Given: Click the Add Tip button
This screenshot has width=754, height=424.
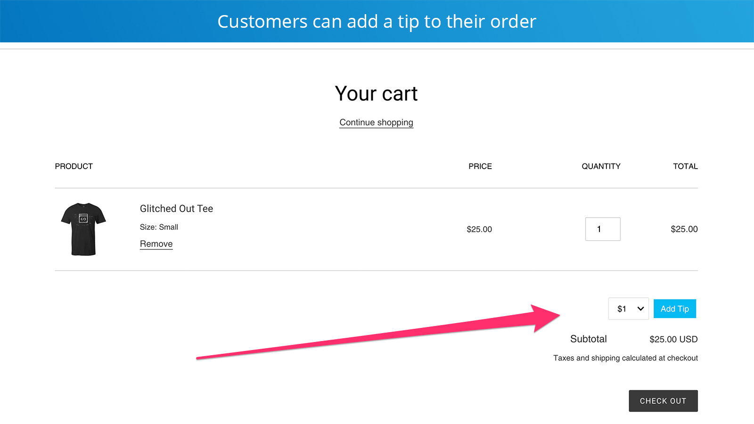Looking at the screenshot, I should tap(675, 309).
